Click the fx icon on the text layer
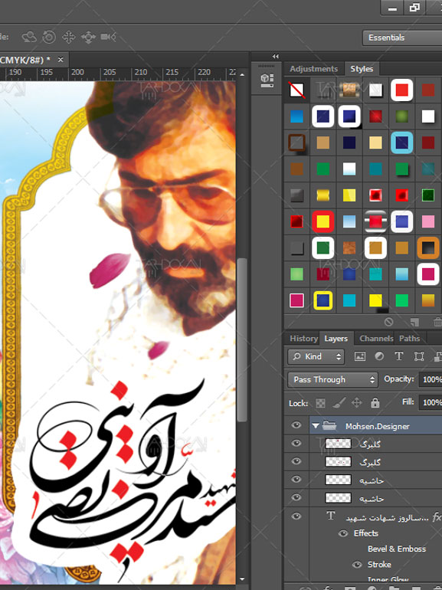This screenshot has height=590, width=442. point(437,516)
